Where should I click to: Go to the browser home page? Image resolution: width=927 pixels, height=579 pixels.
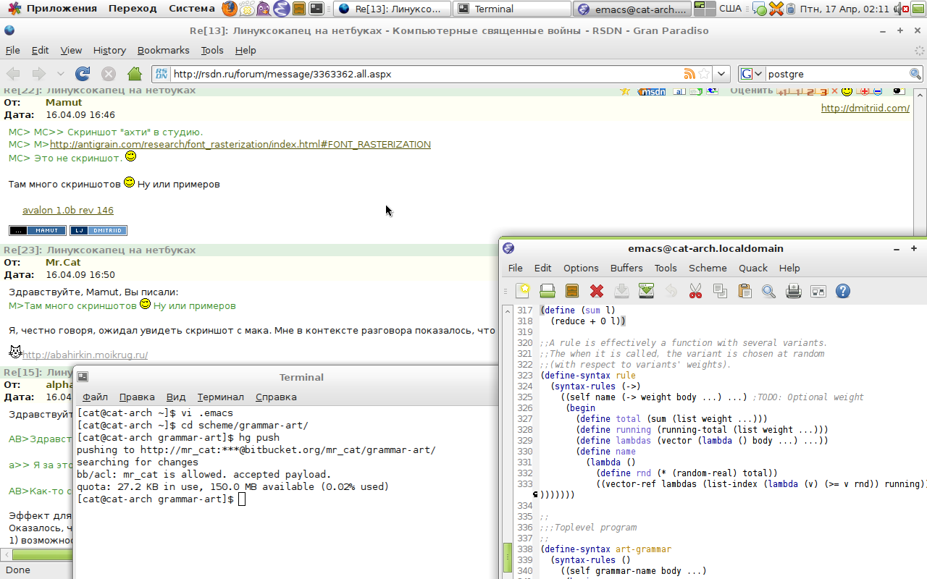click(x=134, y=74)
